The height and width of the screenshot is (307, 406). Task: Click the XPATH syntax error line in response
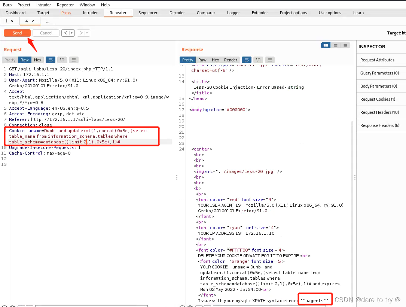point(263,301)
